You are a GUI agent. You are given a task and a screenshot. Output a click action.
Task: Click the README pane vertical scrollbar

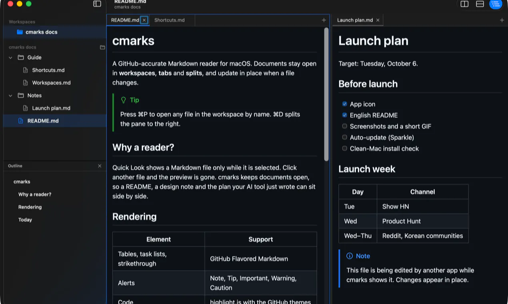pyautogui.click(x=326, y=94)
